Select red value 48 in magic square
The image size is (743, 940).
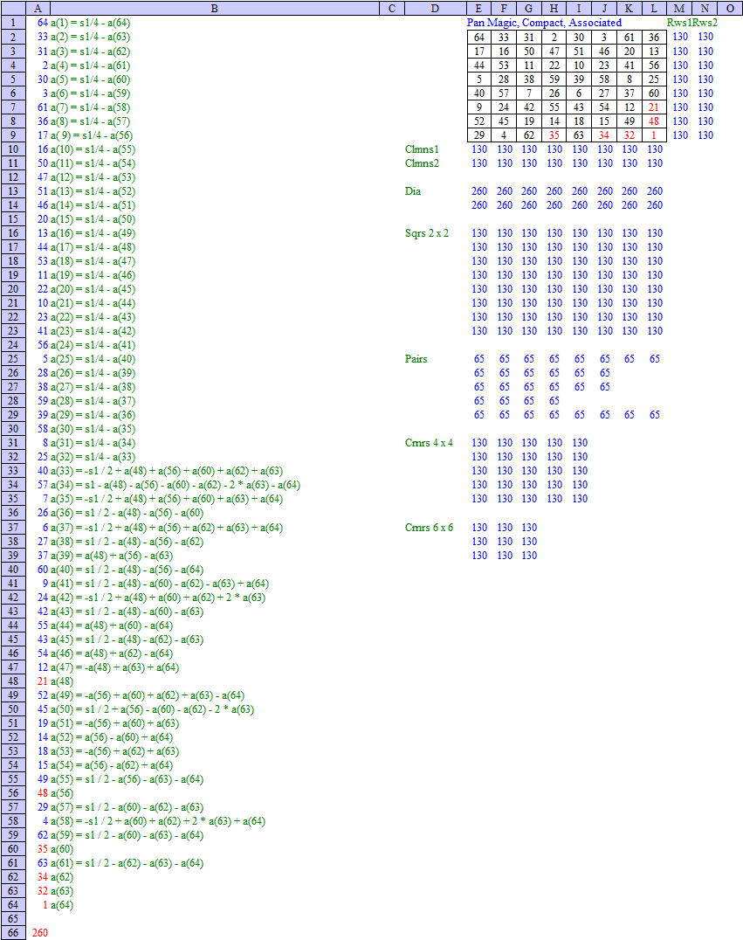coord(654,121)
